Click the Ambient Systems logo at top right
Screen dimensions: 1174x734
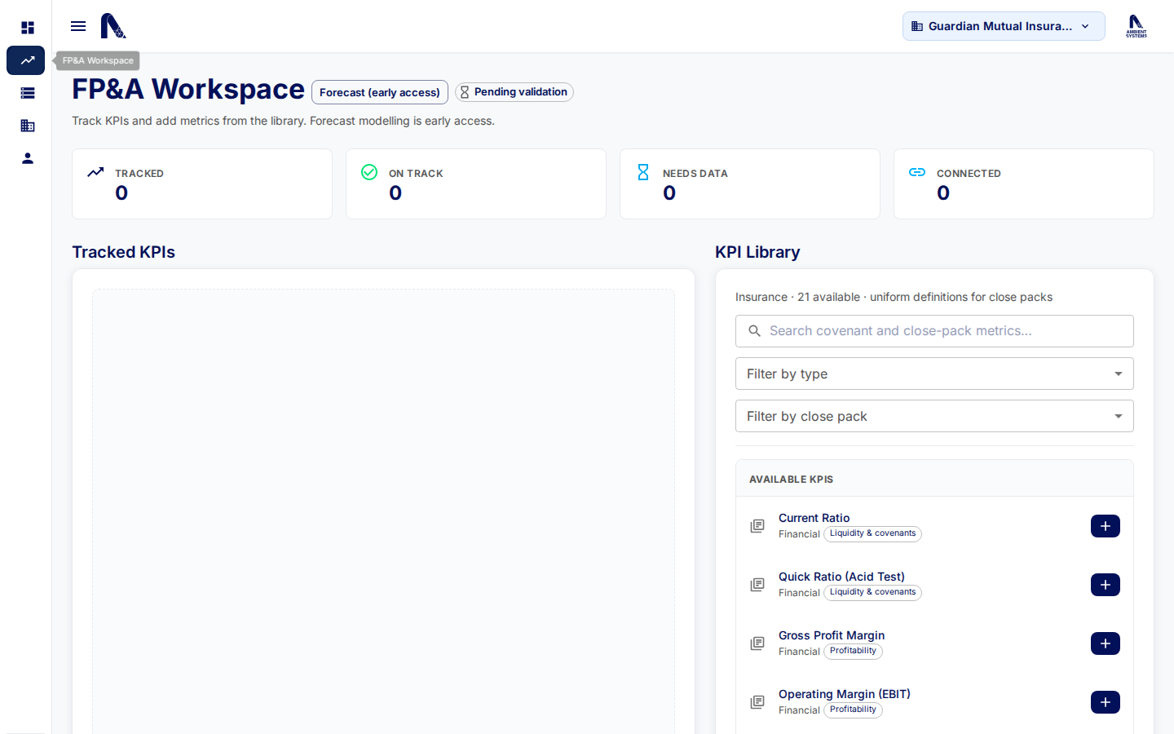1136,26
